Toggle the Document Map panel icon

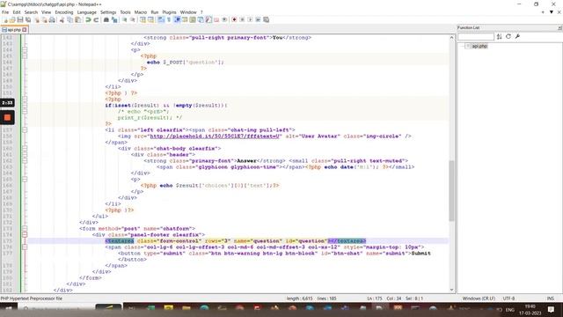click(193, 19)
